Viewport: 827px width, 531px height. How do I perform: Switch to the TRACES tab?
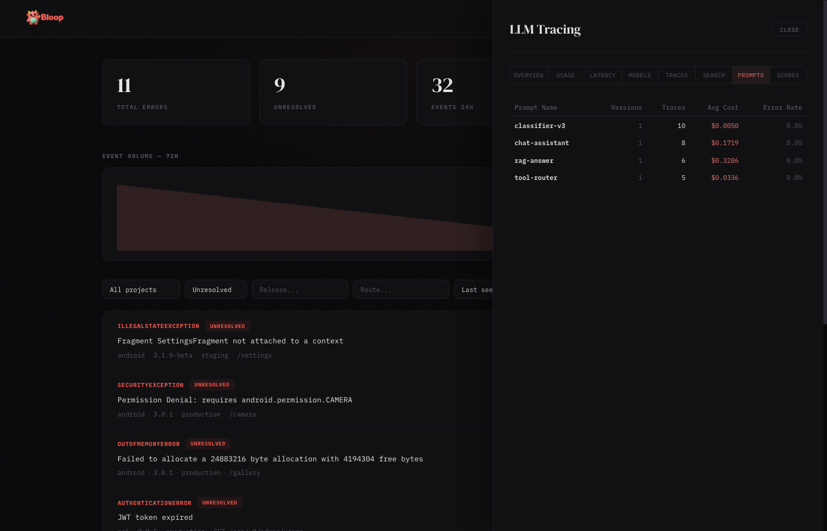pyautogui.click(x=676, y=75)
